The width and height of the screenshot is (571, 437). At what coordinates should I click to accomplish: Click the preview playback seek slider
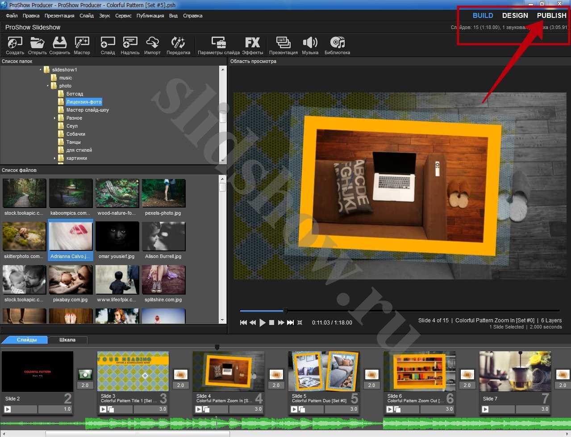coord(399,311)
